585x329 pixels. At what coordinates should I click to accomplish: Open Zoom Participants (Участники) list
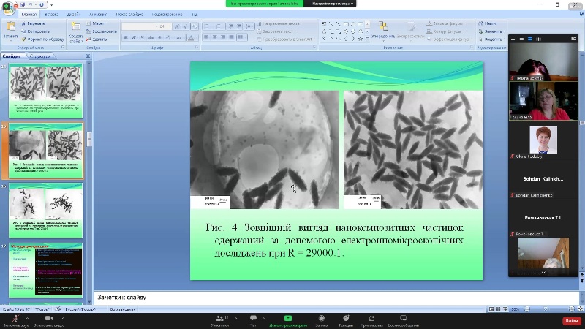(x=219, y=319)
